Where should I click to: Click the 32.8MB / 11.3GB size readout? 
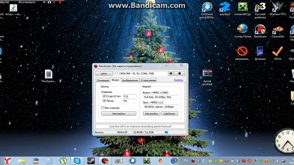click(x=143, y=132)
